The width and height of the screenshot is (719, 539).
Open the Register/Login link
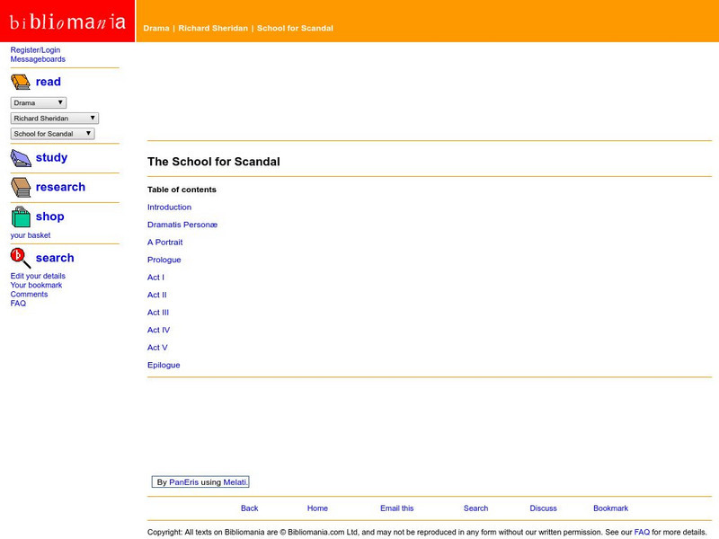click(35, 50)
